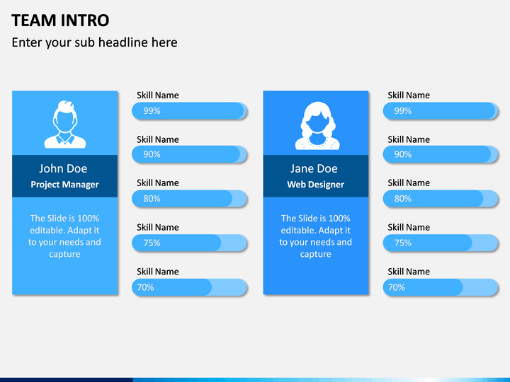
Task: Click the Jane Doe female avatar icon
Action: click(x=317, y=126)
